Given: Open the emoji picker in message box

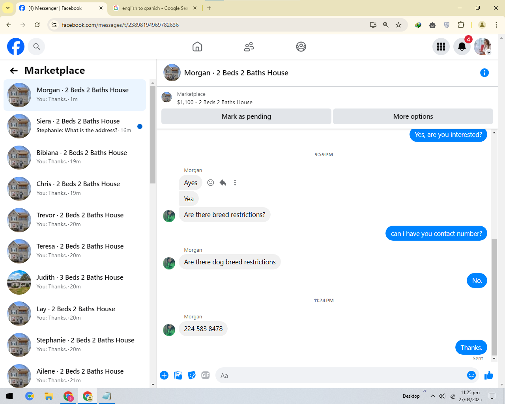Looking at the screenshot, I should tap(471, 375).
